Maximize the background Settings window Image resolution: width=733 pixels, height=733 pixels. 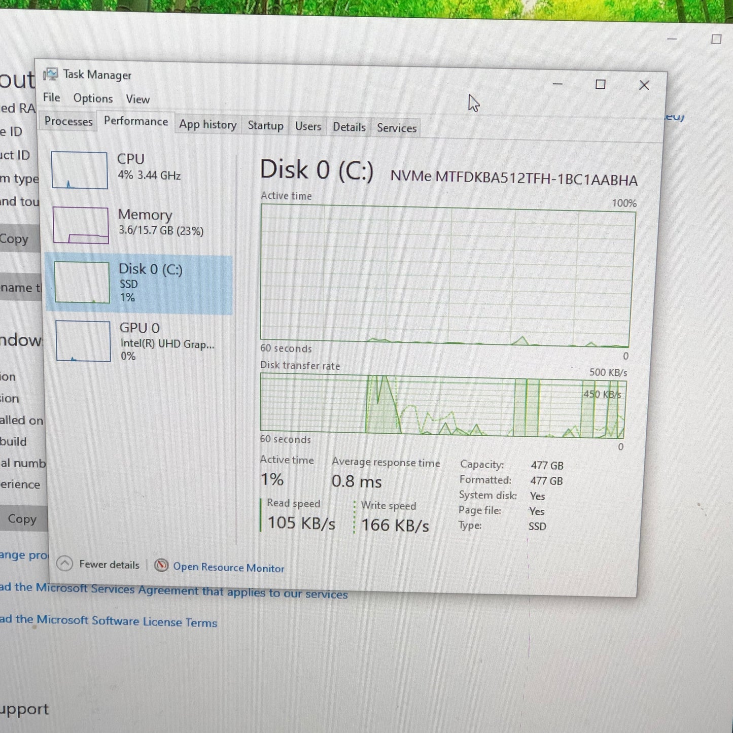716,39
